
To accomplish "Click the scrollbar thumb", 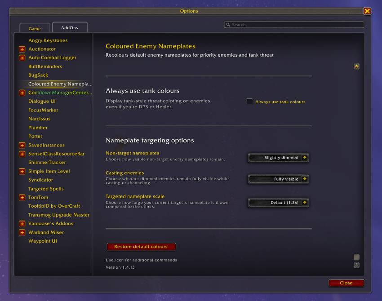I will click(356, 257).
